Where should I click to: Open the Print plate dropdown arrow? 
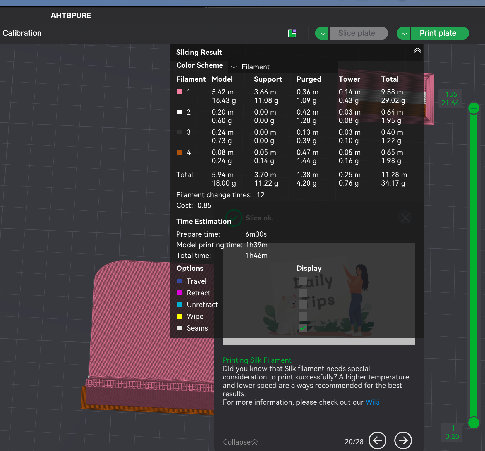[404, 34]
